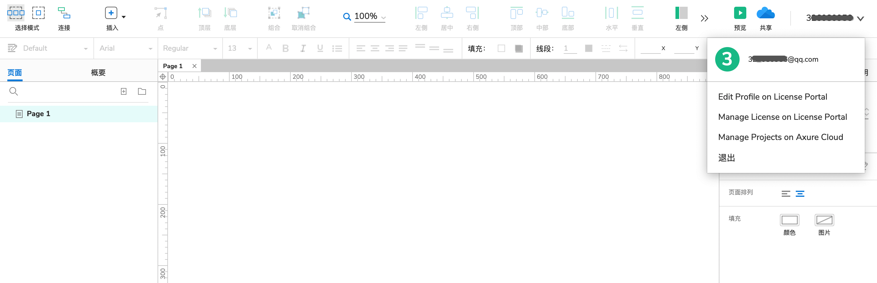Send to back with 底层
The height and width of the screenshot is (283, 877).
(x=230, y=13)
